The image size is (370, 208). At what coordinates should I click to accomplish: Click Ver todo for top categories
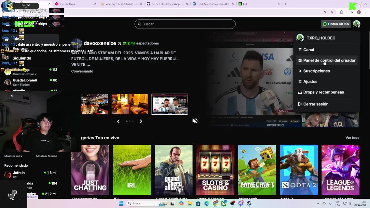tap(352, 138)
